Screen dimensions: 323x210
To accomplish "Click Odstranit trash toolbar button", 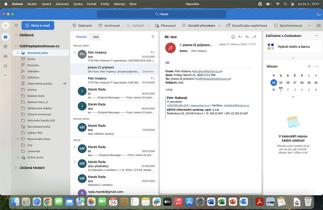I will [x=82, y=25].
